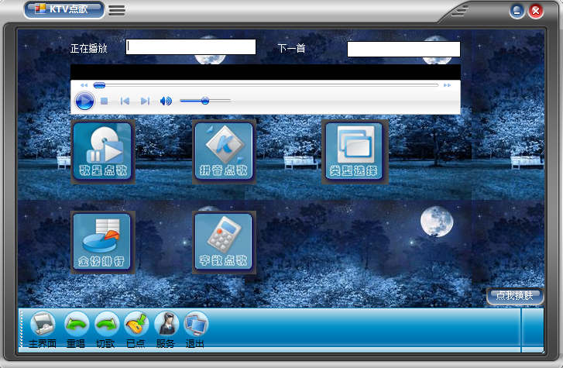Click the 正在播放 now-playing text field
Screen dimensions: 563x368
(191, 46)
